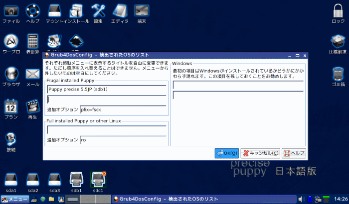Open the メニュー start menu button

[x=14, y=199]
